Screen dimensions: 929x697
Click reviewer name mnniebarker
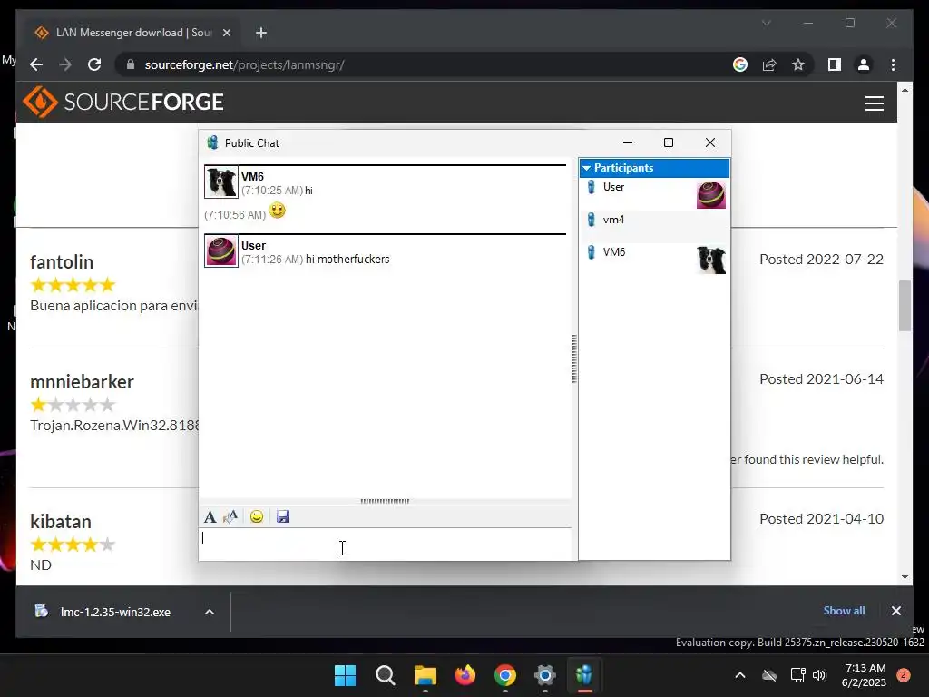pos(82,382)
